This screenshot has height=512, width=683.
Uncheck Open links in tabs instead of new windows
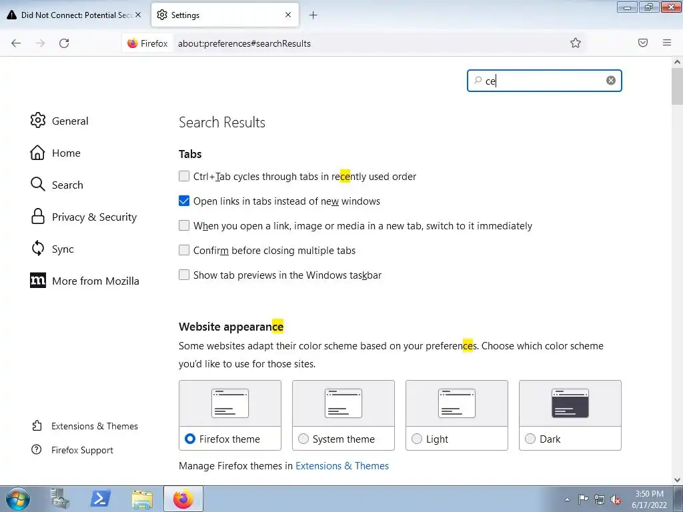click(184, 201)
